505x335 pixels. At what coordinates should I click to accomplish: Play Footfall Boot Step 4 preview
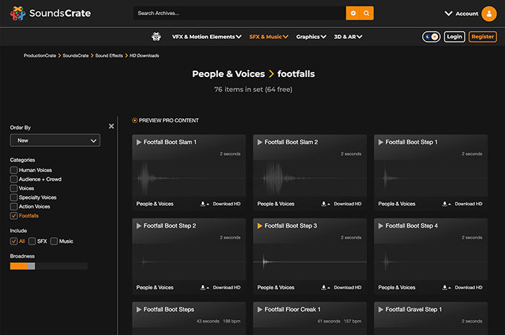point(381,225)
